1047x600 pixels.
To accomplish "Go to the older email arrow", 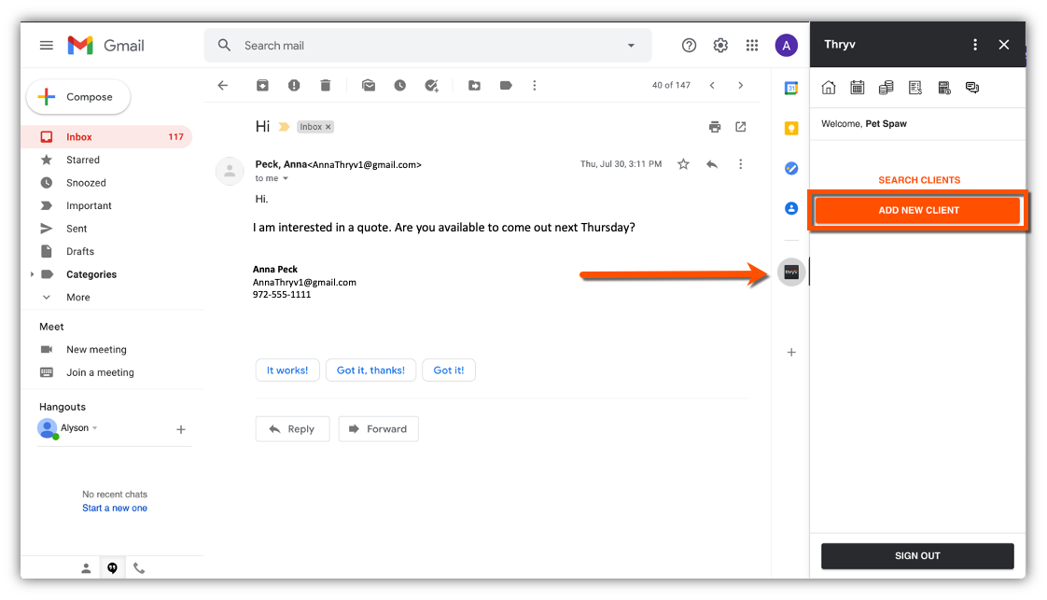I will (741, 86).
